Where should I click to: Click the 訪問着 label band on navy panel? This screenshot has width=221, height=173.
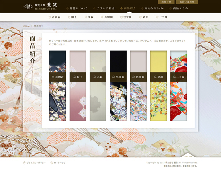click(57, 77)
